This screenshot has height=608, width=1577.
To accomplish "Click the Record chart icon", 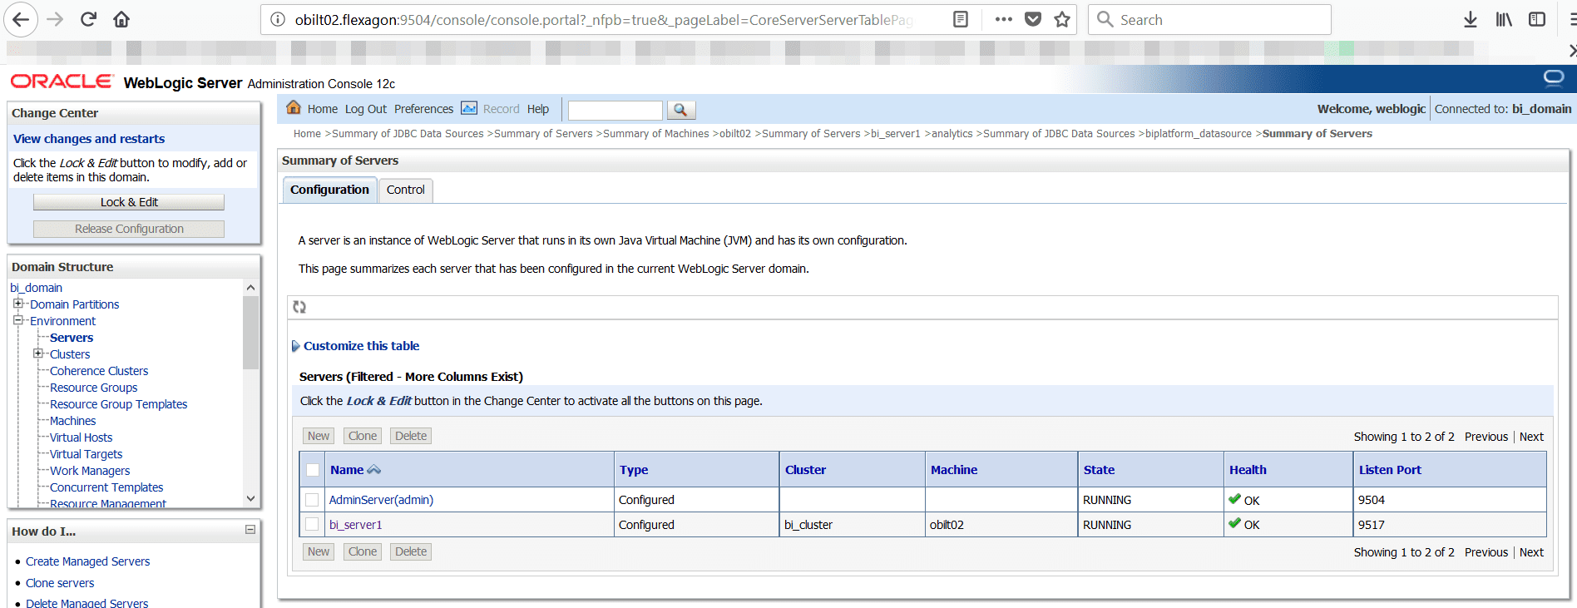I will pyautogui.click(x=469, y=108).
